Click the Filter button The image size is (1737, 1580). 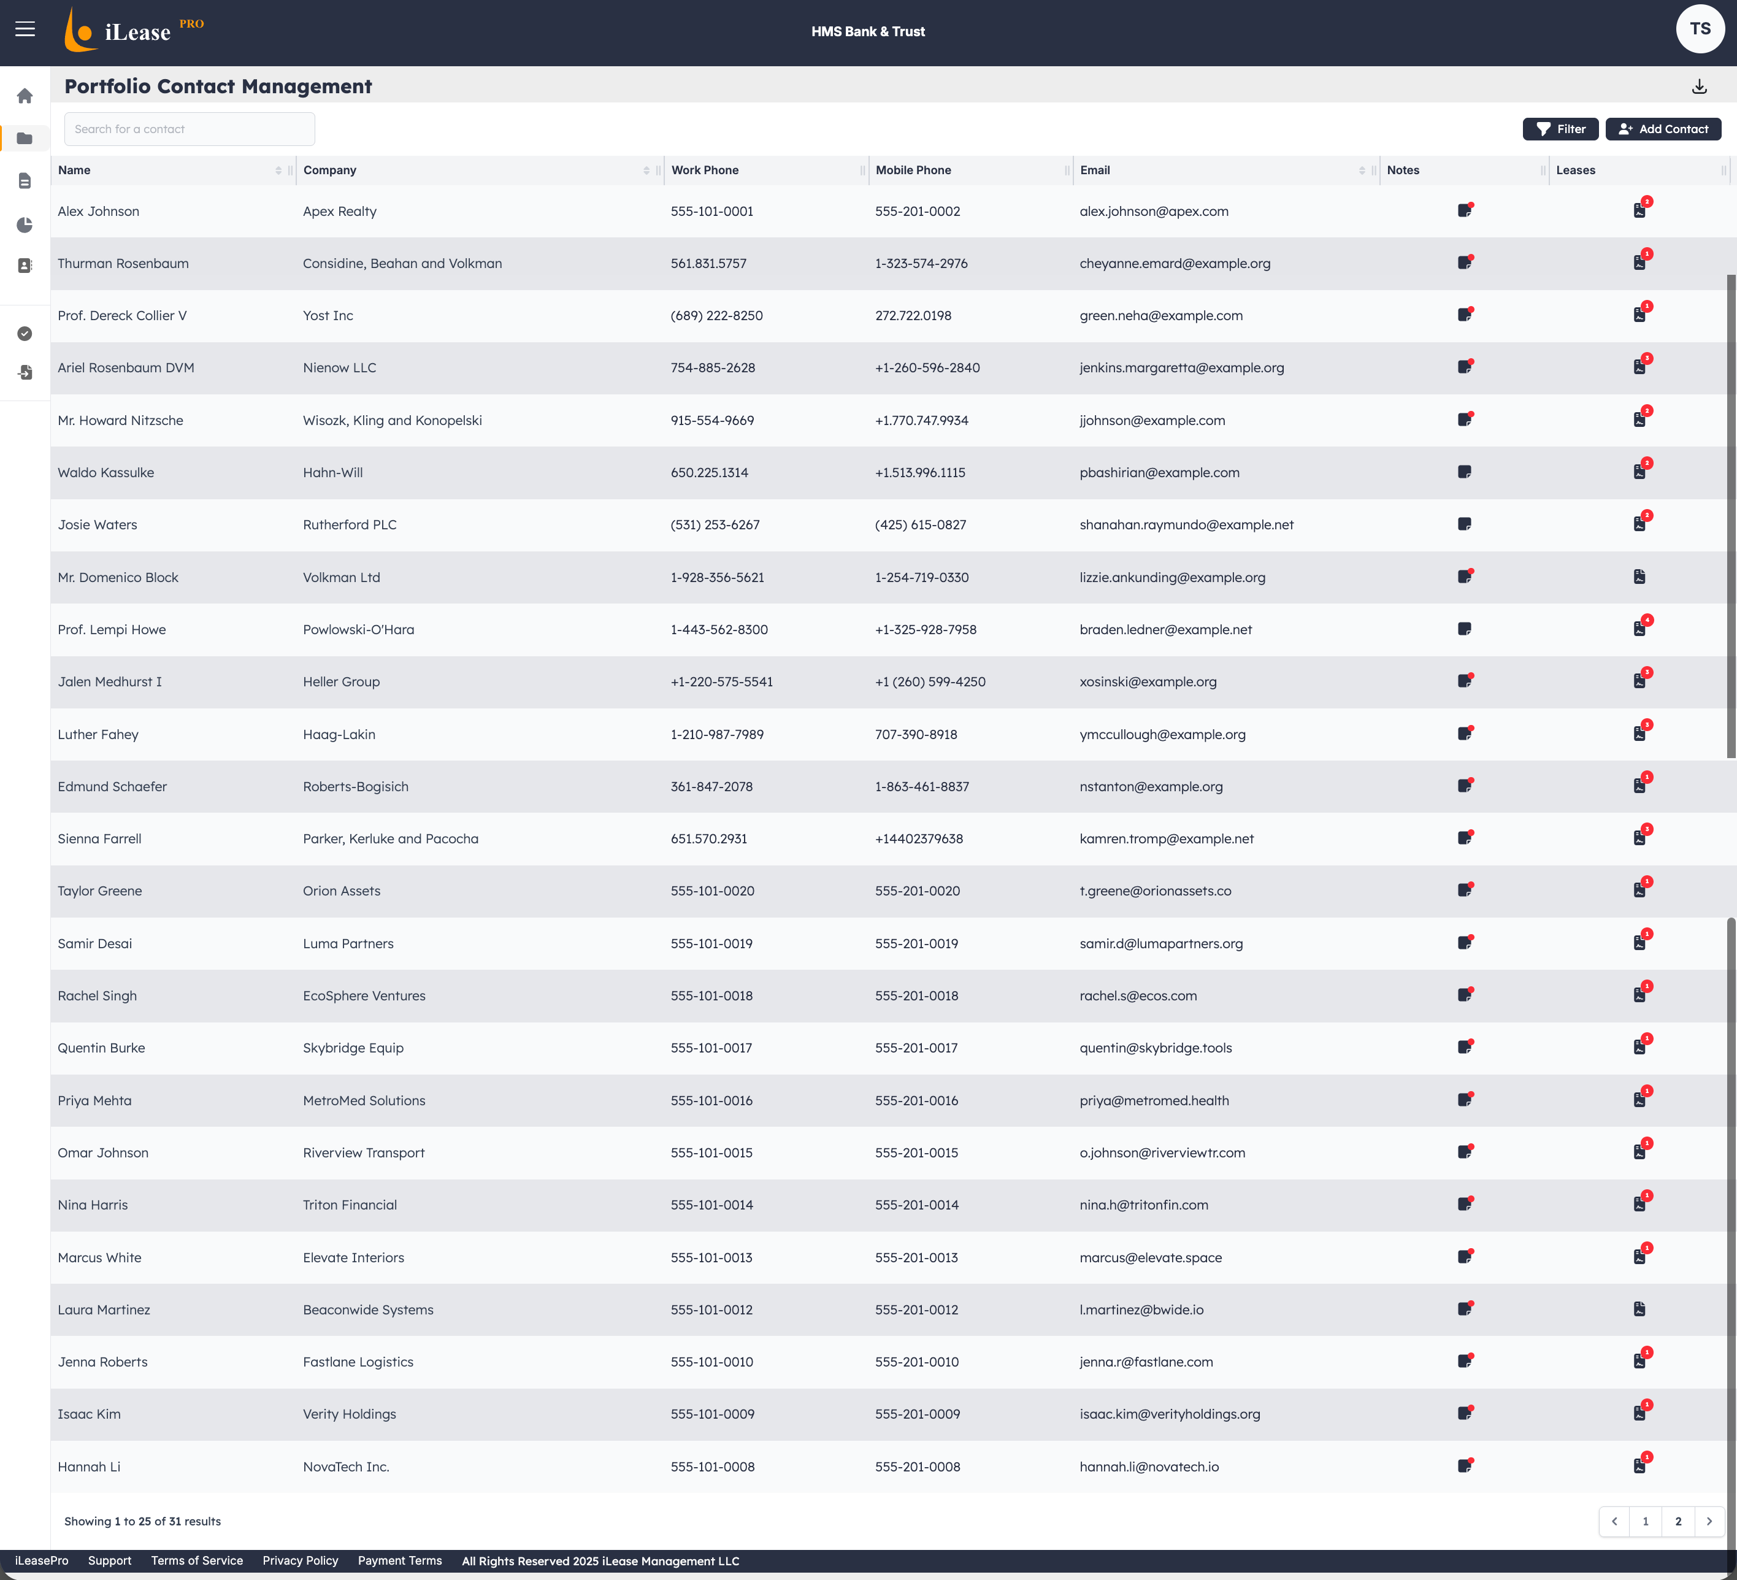[1560, 128]
